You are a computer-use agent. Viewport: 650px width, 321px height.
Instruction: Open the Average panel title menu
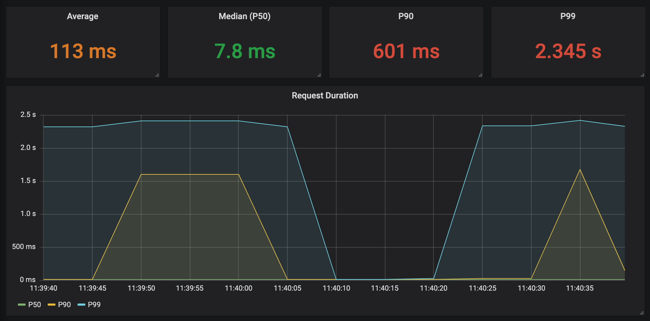(83, 16)
